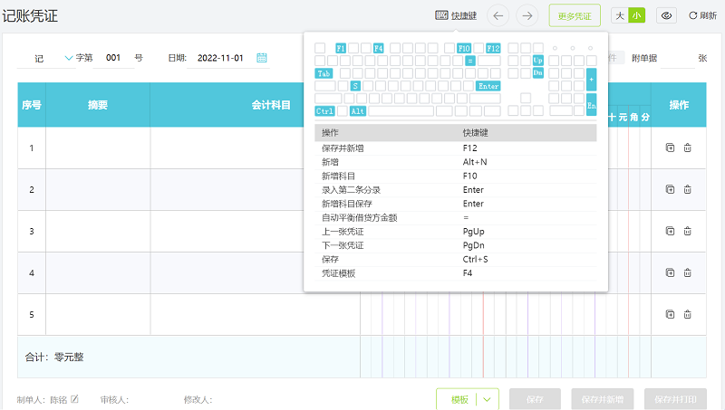
Task: Click the 附单据 attachment count field
Action: (676, 58)
